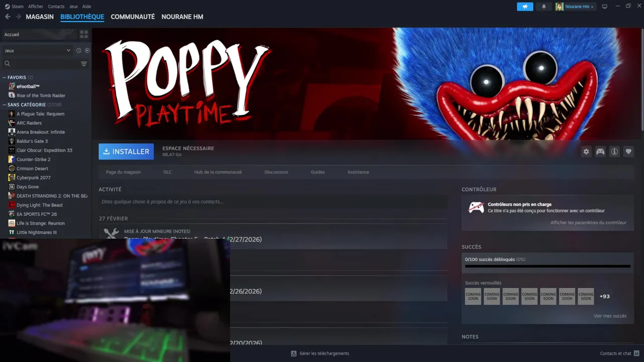Click the blue INSTALLER button
The image size is (644, 362).
click(x=126, y=151)
